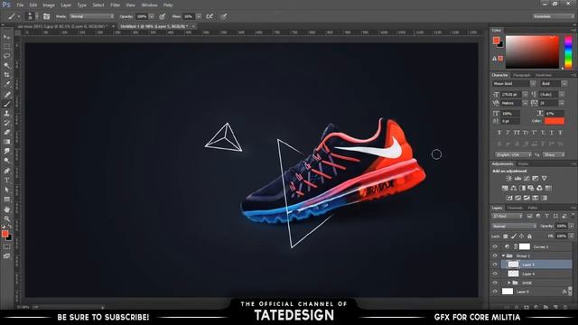Hide the Group 1 layer group
Viewport: 578px width, 325px height.
495,255
